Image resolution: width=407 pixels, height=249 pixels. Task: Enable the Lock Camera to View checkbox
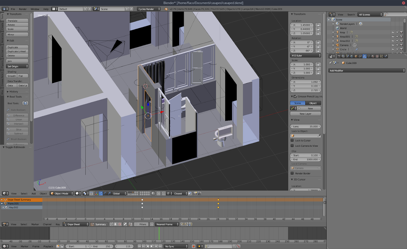pos(292,146)
